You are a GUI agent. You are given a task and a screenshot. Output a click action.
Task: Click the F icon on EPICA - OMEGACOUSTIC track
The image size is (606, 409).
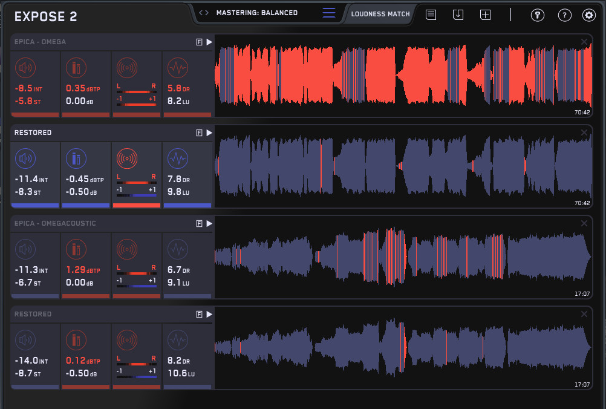[x=199, y=223]
